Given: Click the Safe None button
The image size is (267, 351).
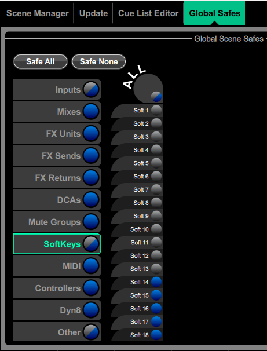Looking at the screenshot, I should (98, 61).
